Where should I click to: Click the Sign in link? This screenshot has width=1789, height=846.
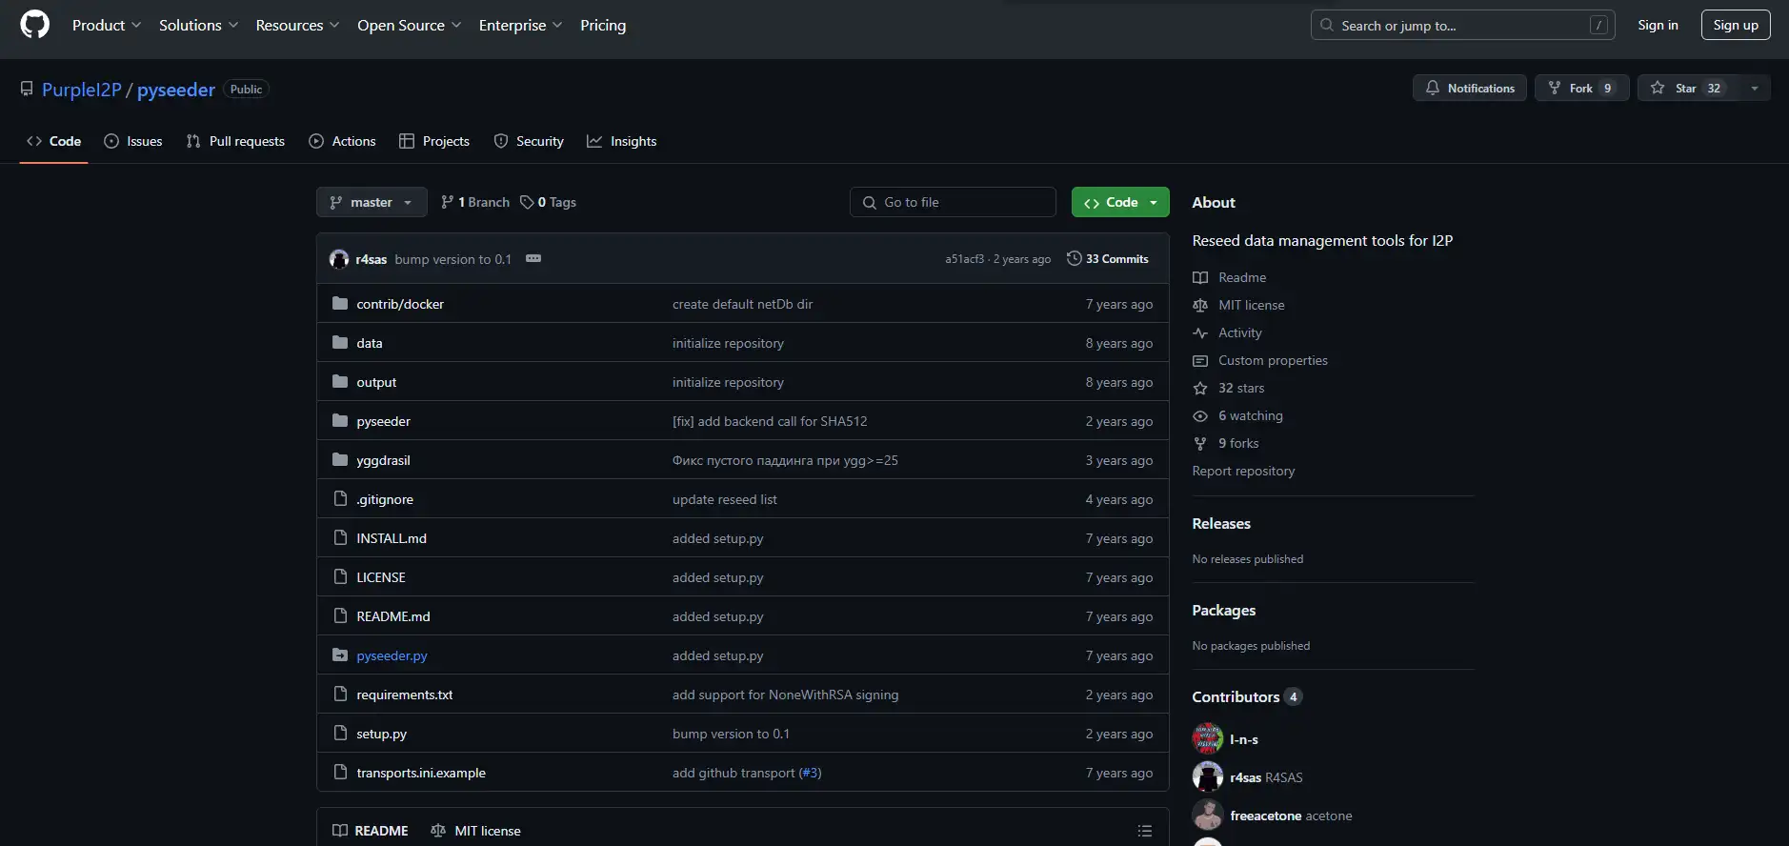[1658, 26]
